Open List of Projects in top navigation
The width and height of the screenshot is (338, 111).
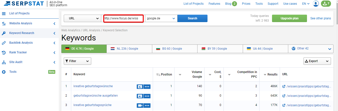point(193,4)
